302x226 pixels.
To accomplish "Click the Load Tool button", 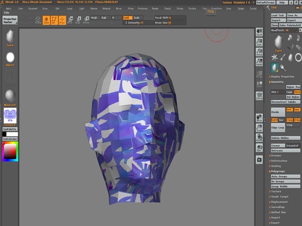I will pyautogui.click(x=278, y=15).
